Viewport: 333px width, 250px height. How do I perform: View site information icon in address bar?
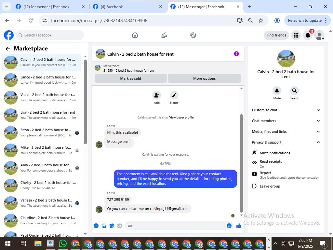point(44,21)
